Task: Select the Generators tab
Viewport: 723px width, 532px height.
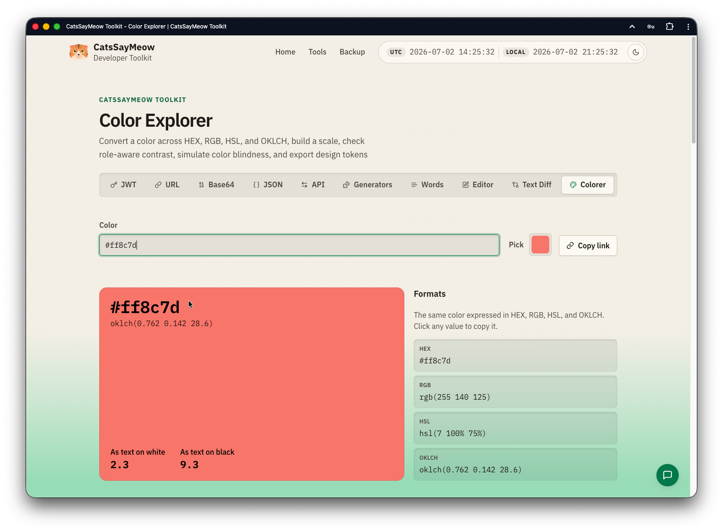Action: click(368, 185)
